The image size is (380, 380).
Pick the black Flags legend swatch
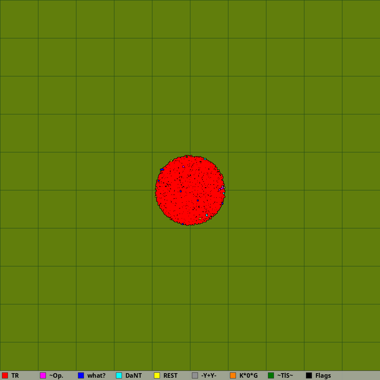click(309, 375)
